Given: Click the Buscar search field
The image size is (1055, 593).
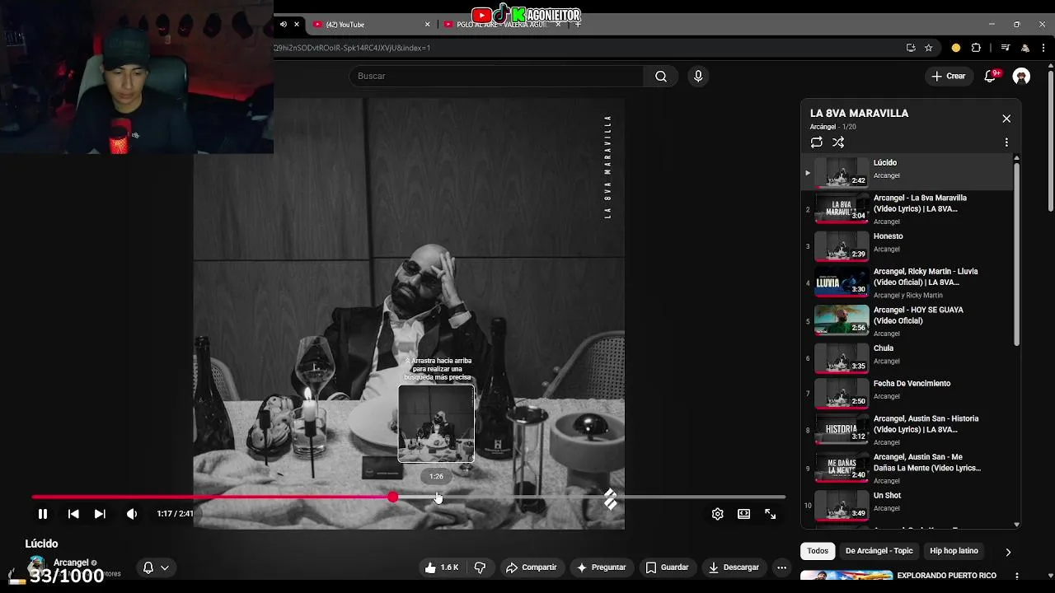Looking at the screenshot, I should [496, 76].
